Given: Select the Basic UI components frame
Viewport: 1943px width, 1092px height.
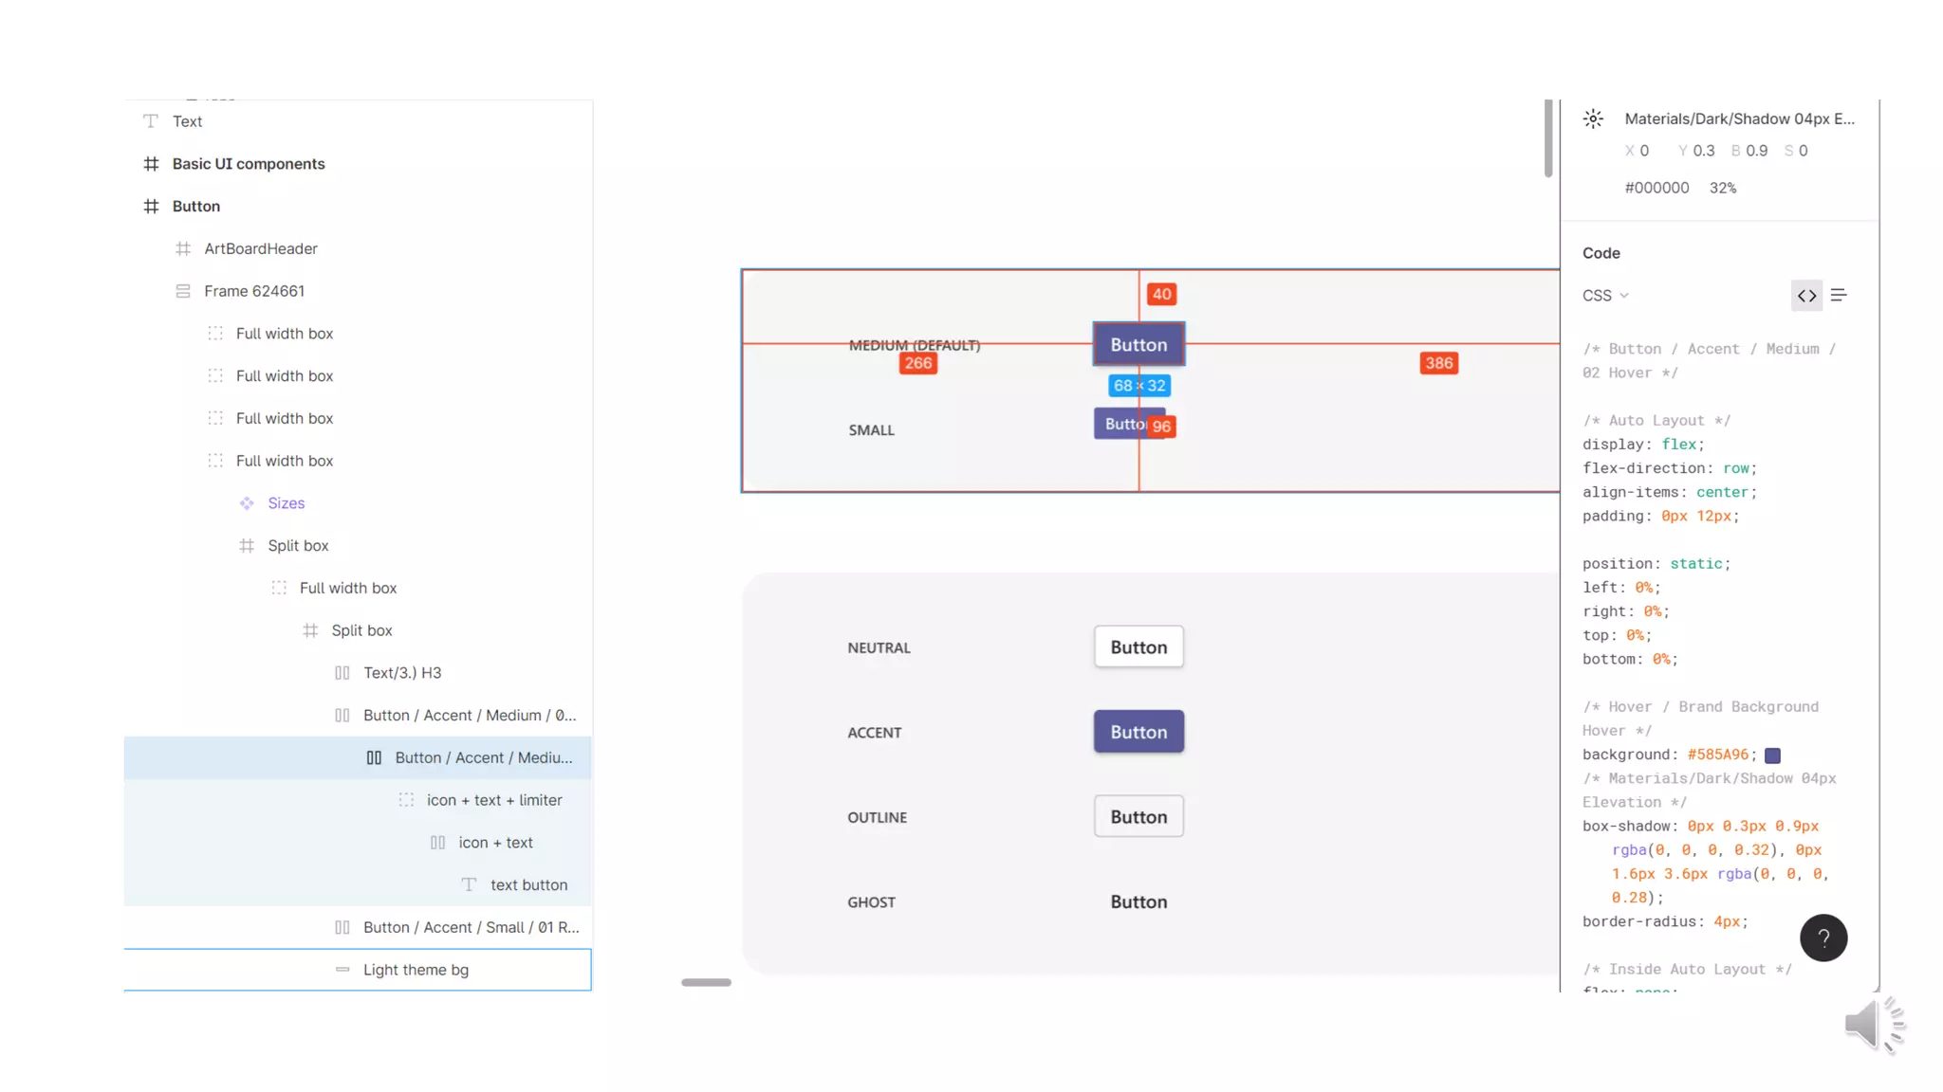Looking at the screenshot, I should coord(248,164).
